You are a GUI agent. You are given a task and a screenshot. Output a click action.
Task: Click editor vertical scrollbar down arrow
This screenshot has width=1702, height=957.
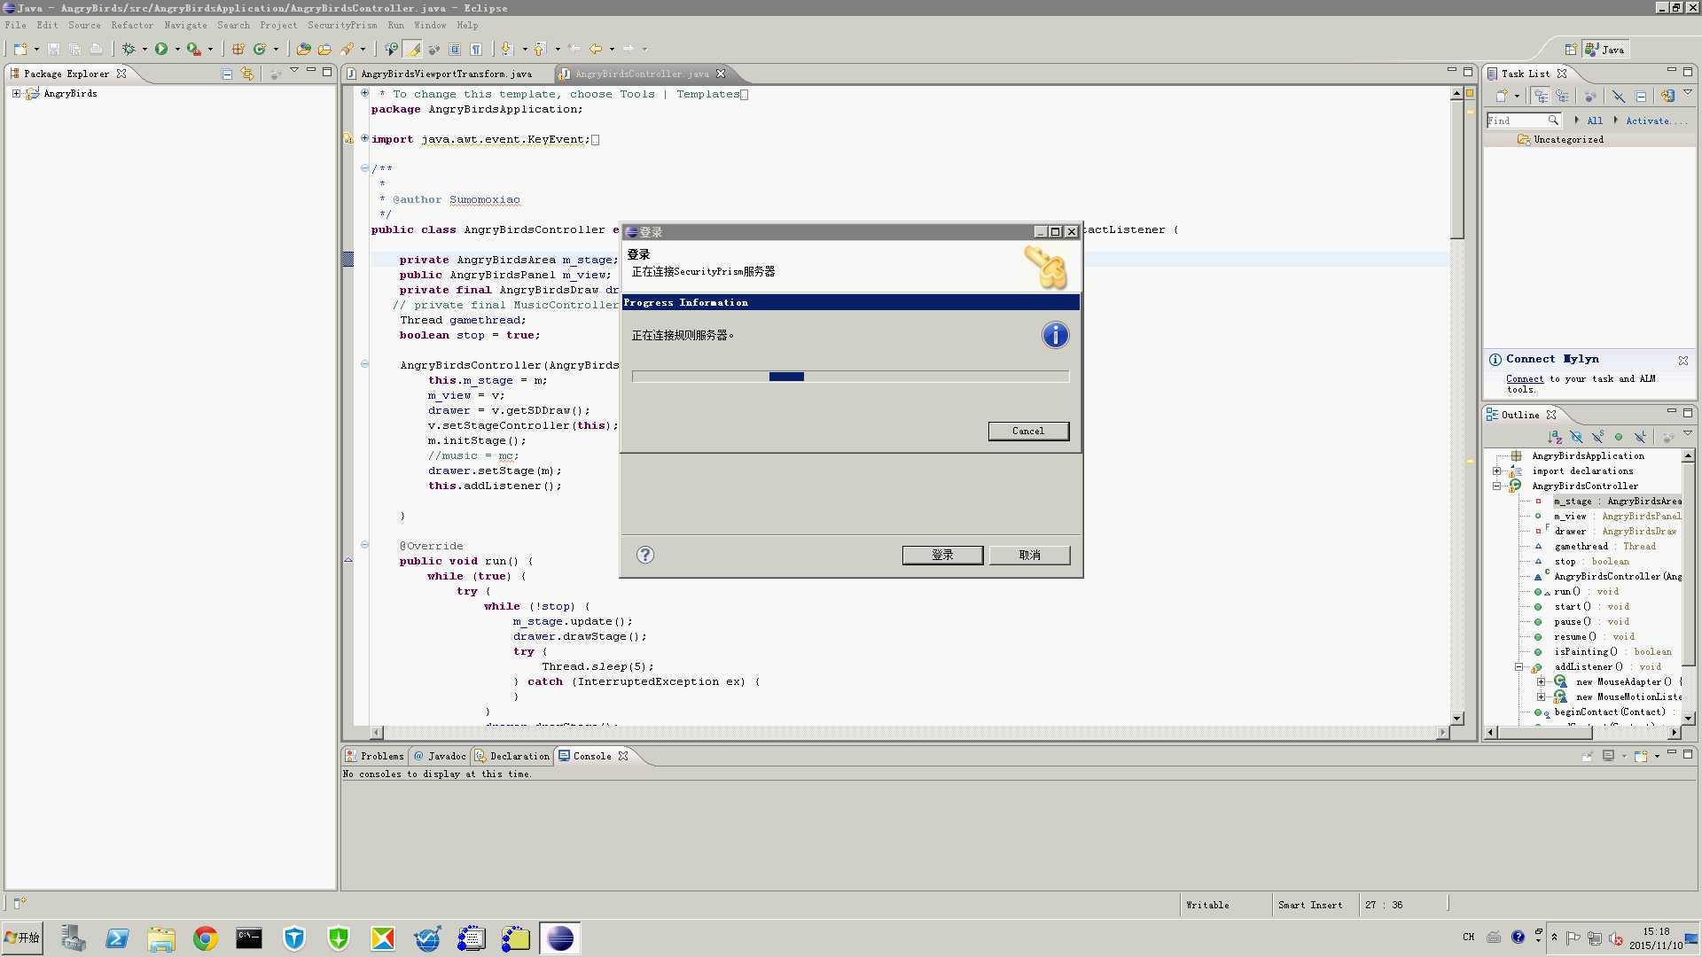pyautogui.click(x=1456, y=718)
